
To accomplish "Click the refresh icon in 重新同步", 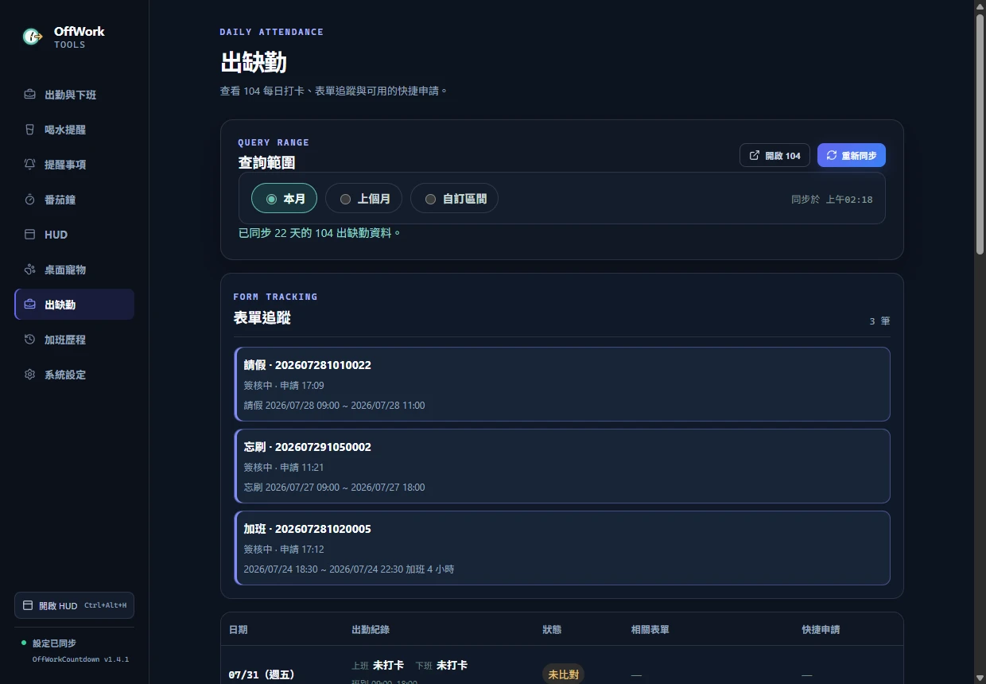I will (x=832, y=155).
